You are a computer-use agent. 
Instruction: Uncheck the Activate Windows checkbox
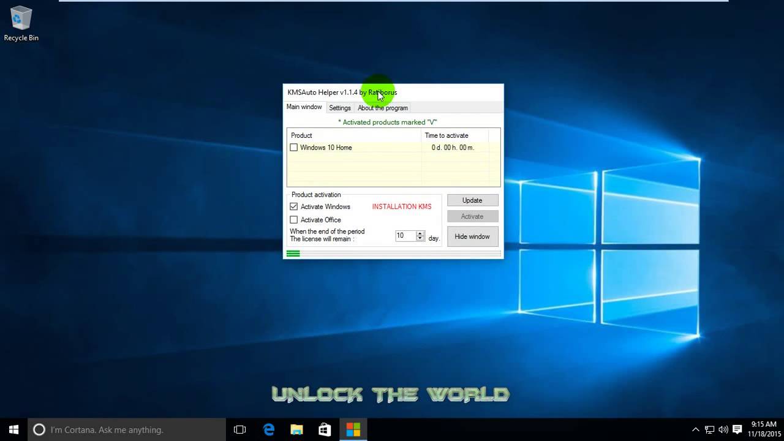pyautogui.click(x=294, y=207)
